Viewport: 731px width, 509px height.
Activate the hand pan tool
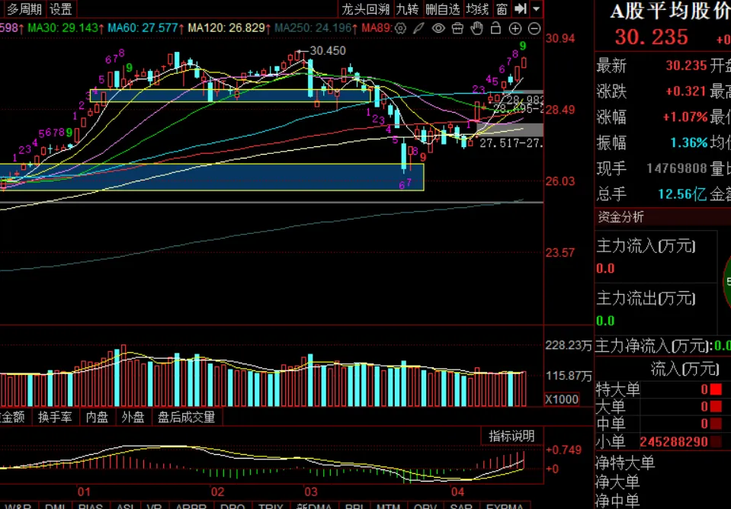476,28
